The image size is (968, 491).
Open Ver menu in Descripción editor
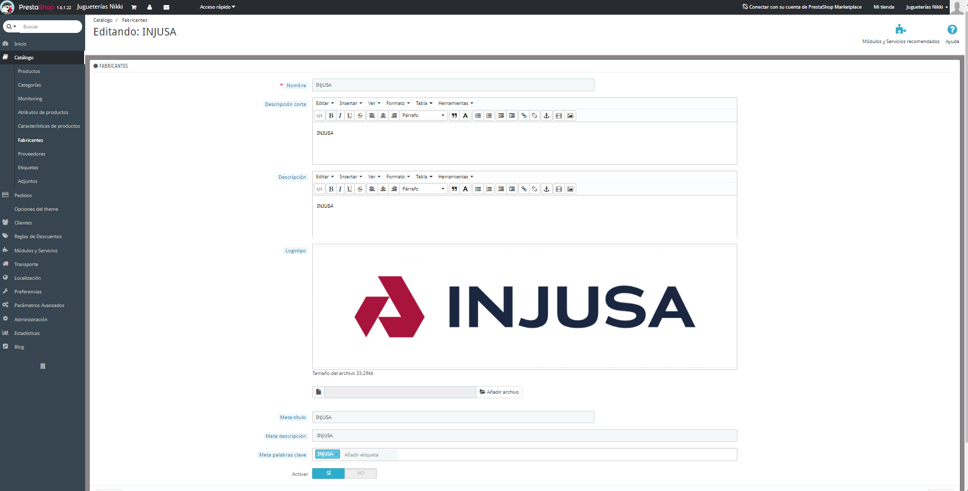[374, 177]
